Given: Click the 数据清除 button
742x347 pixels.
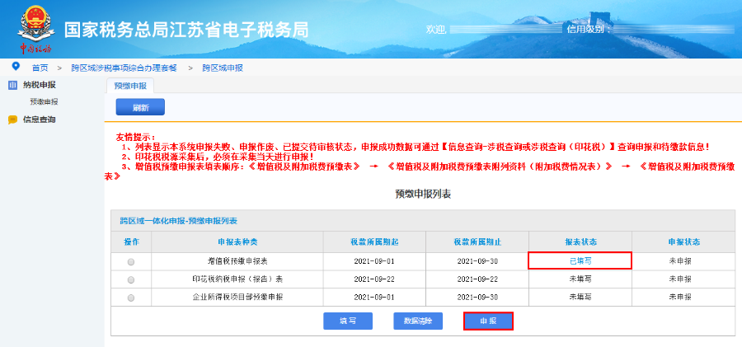Looking at the screenshot, I should 418,321.
